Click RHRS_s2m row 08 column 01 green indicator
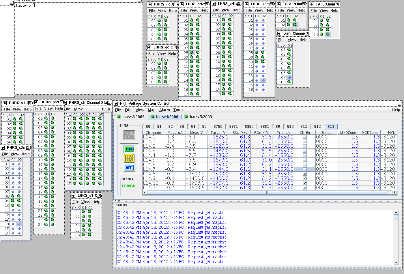The height and width of the screenshot is (274, 404). [x=13, y=196]
